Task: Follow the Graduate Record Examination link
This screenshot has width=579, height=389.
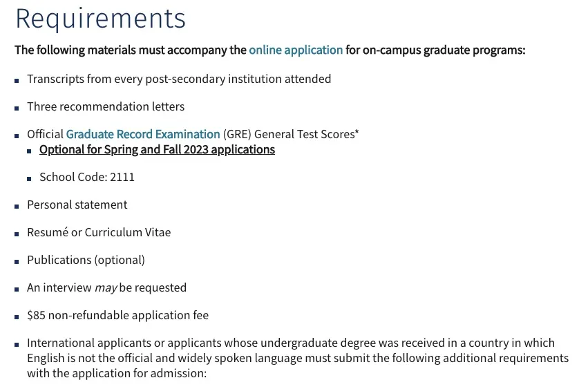Action: 143,134
